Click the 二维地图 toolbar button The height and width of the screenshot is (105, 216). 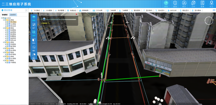(x=111, y=11)
